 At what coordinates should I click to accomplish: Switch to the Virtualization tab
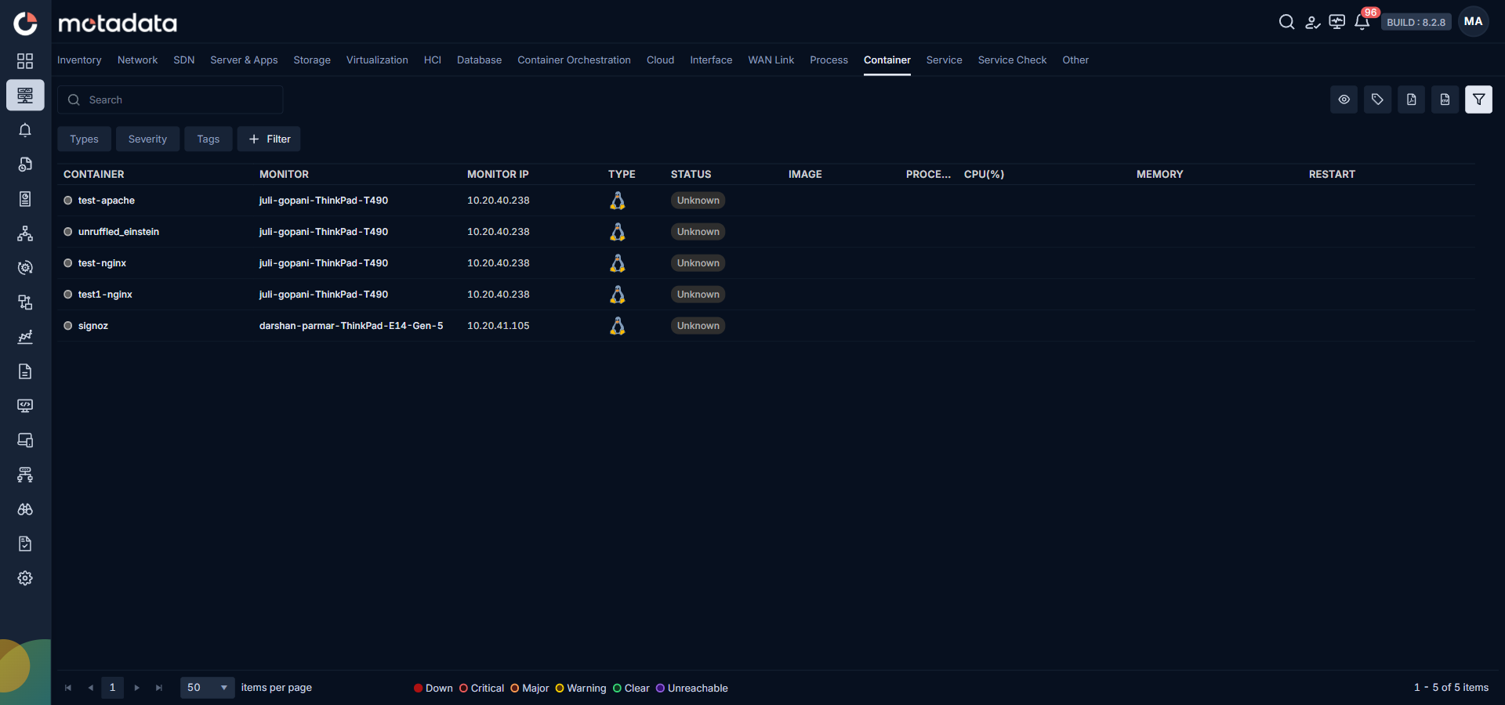[x=377, y=60]
